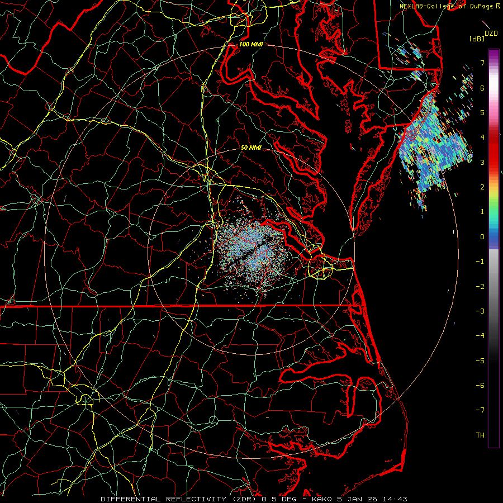Click the "50 NMI" range ring label
503x503 pixels.
click(251, 148)
